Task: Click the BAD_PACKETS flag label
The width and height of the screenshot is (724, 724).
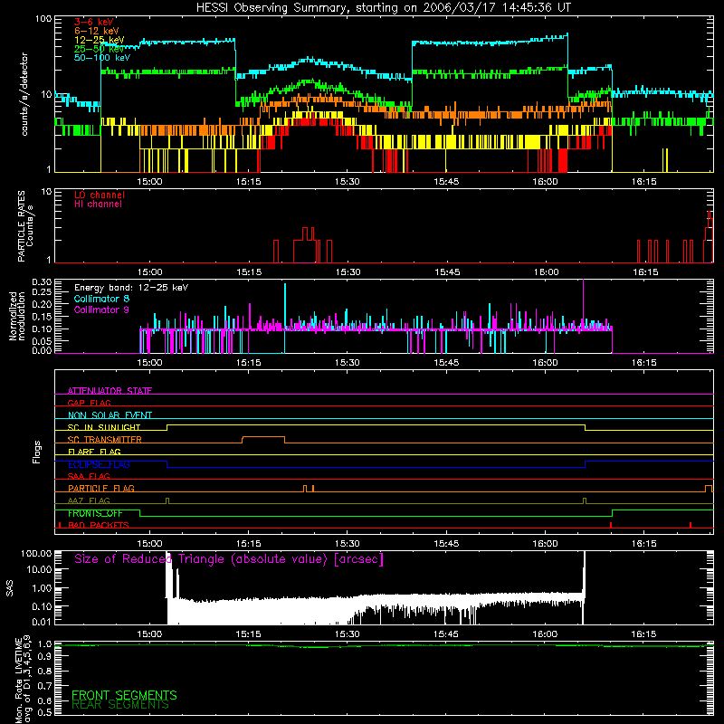Action: 99,525
